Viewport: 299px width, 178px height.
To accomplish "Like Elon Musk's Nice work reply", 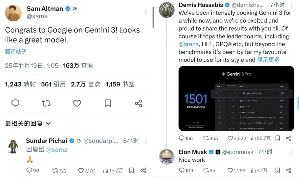I will point(236,170).
